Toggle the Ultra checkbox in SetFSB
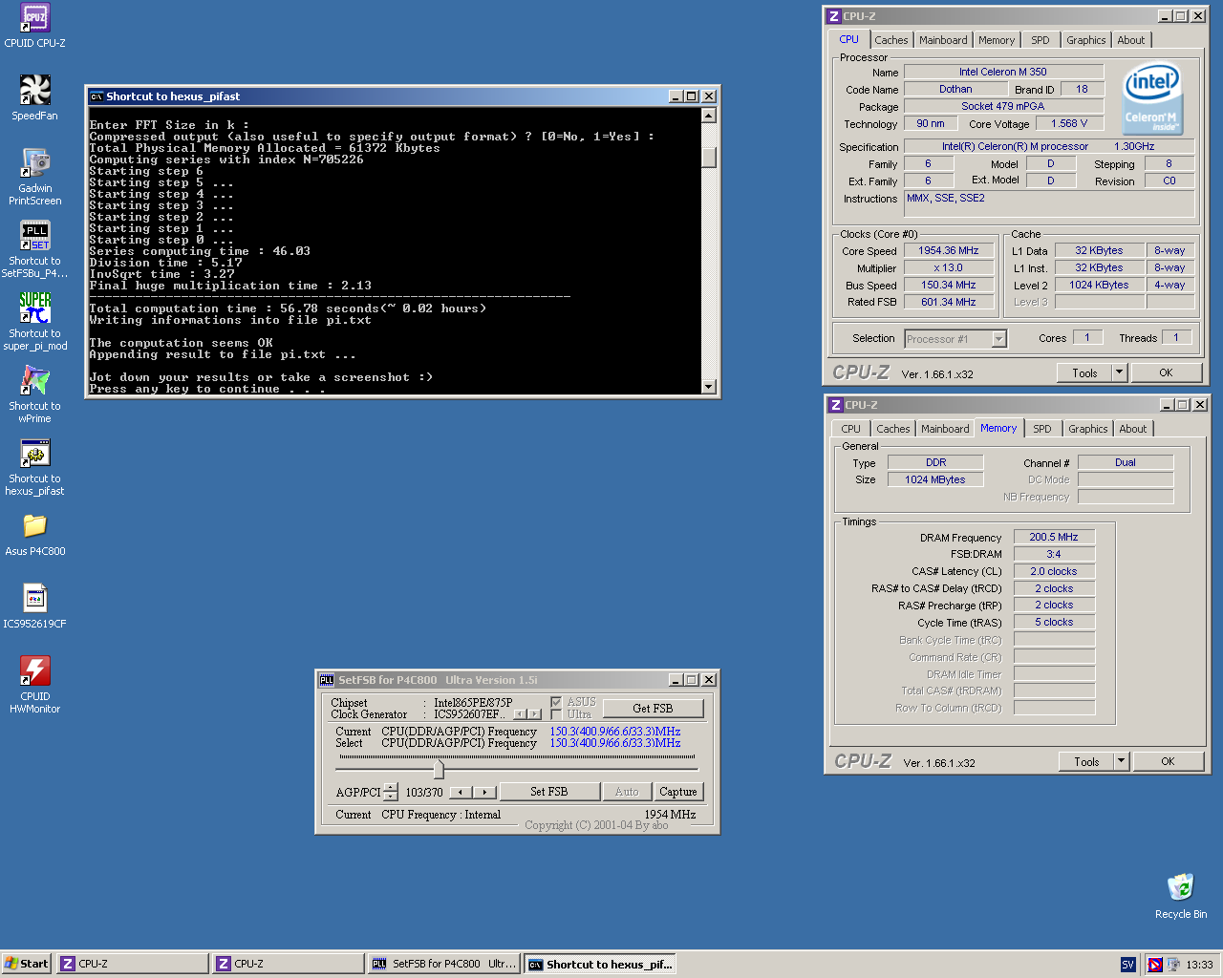Image resolution: width=1223 pixels, height=978 pixels. point(556,714)
